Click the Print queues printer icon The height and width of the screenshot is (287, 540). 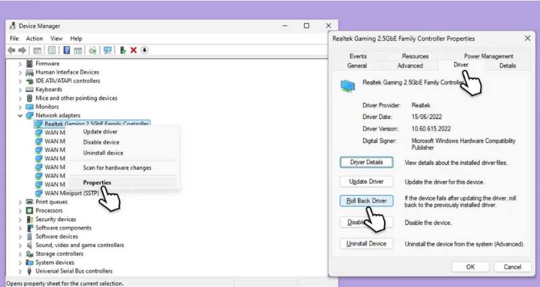(30, 202)
